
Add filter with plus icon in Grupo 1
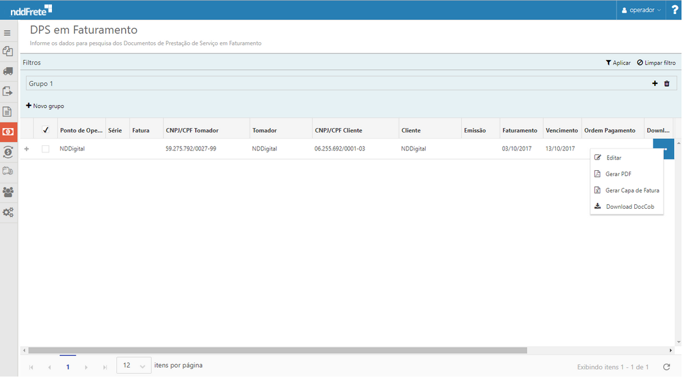(655, 83)
